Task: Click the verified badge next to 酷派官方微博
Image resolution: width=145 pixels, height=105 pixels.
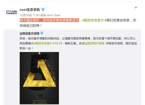Action: pyautogui.click(x=42, y=33)
